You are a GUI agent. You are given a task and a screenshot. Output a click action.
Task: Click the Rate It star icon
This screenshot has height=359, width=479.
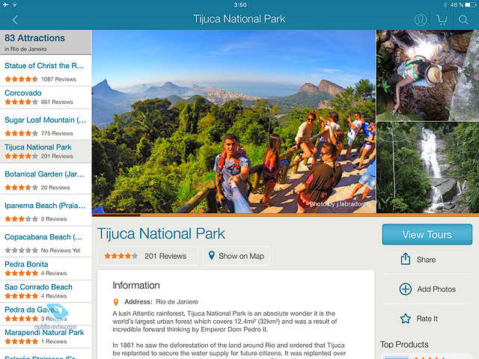[x=406, y=319]
